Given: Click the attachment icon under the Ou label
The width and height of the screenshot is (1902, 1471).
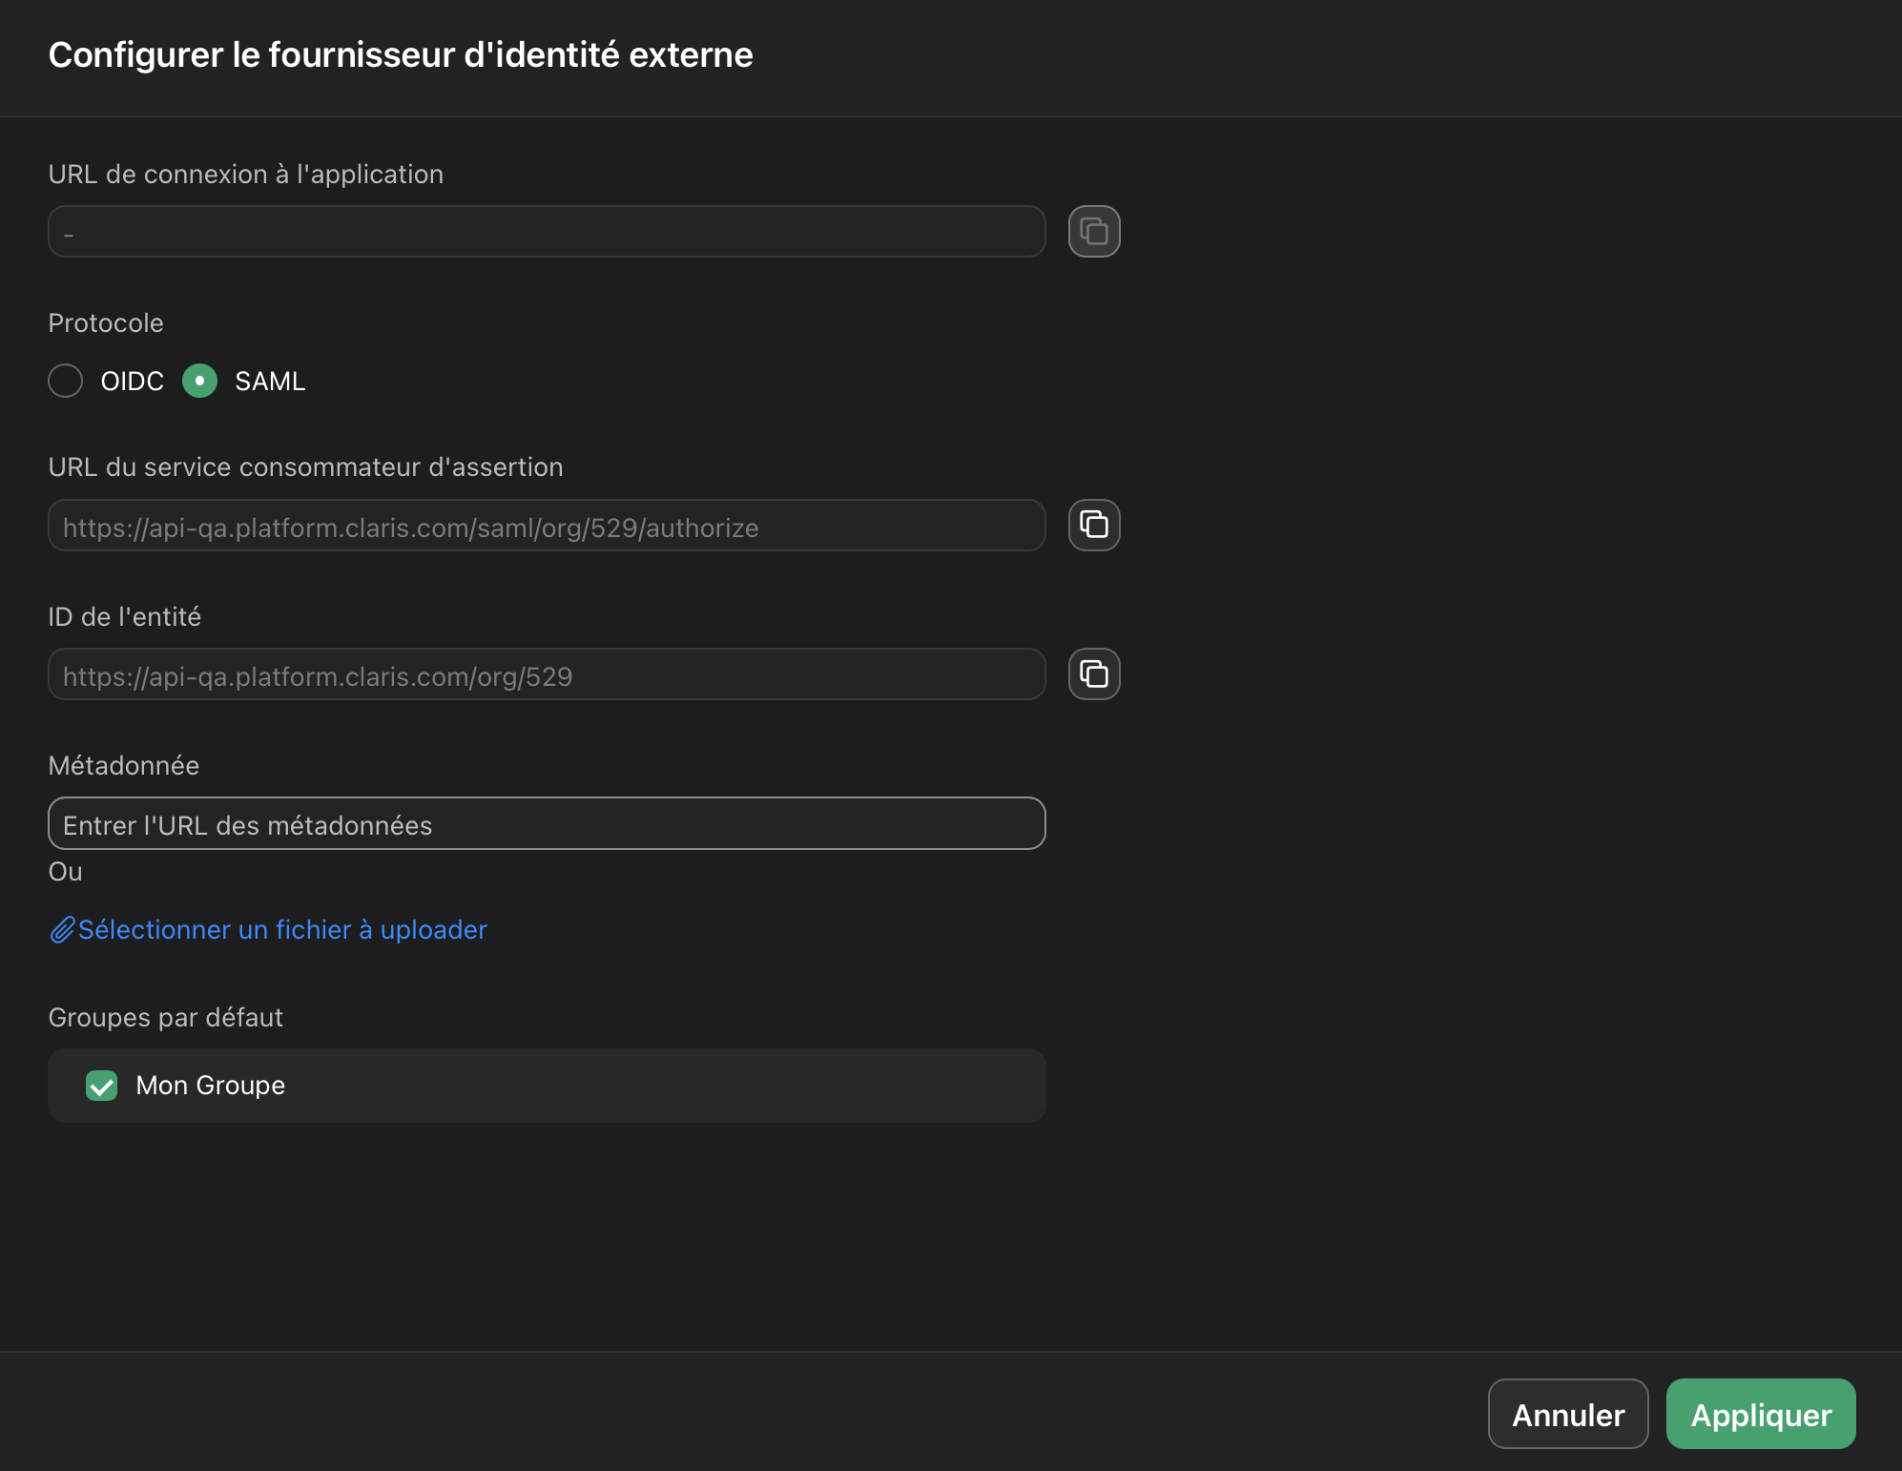Looking at the screenshot, I should click(62, 929).
